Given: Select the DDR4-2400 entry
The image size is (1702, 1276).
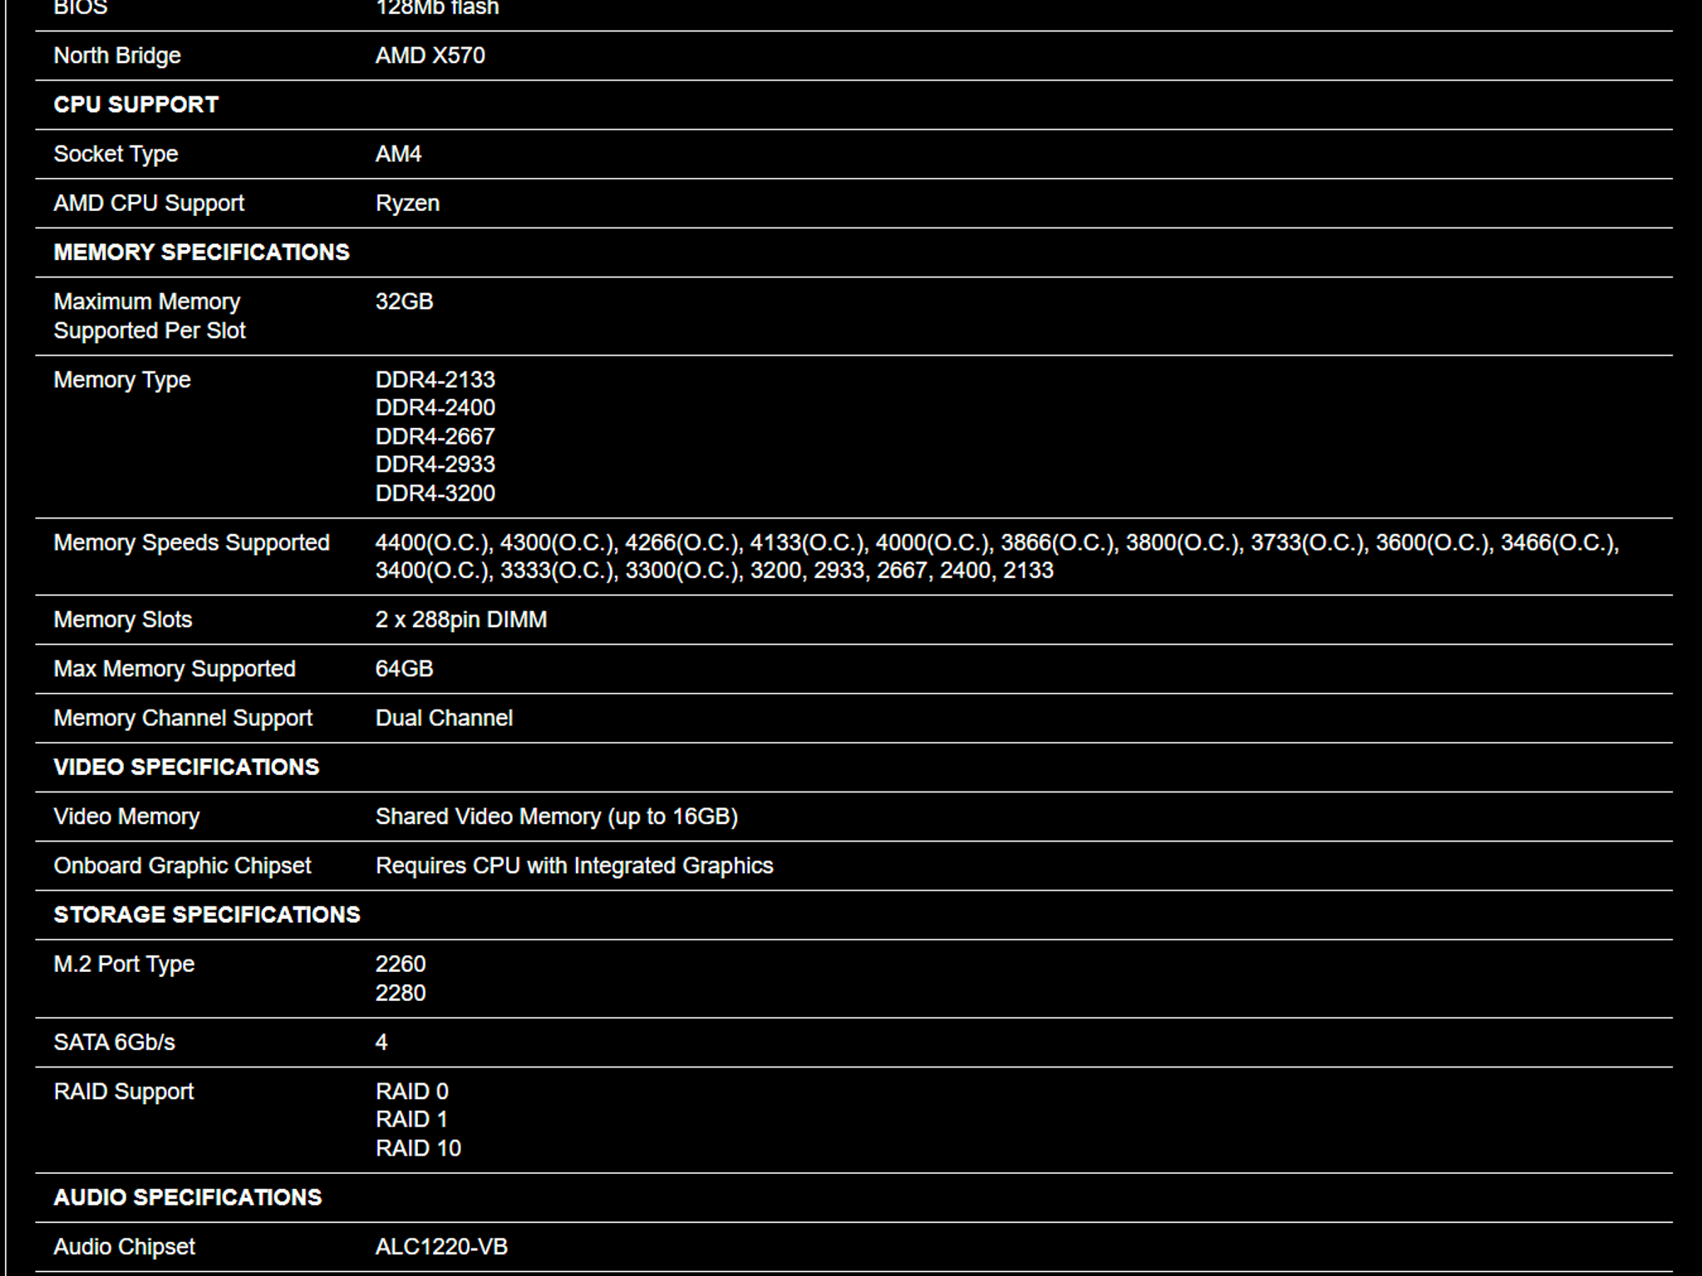Looking at the screenshot, I should pos(435,408).
